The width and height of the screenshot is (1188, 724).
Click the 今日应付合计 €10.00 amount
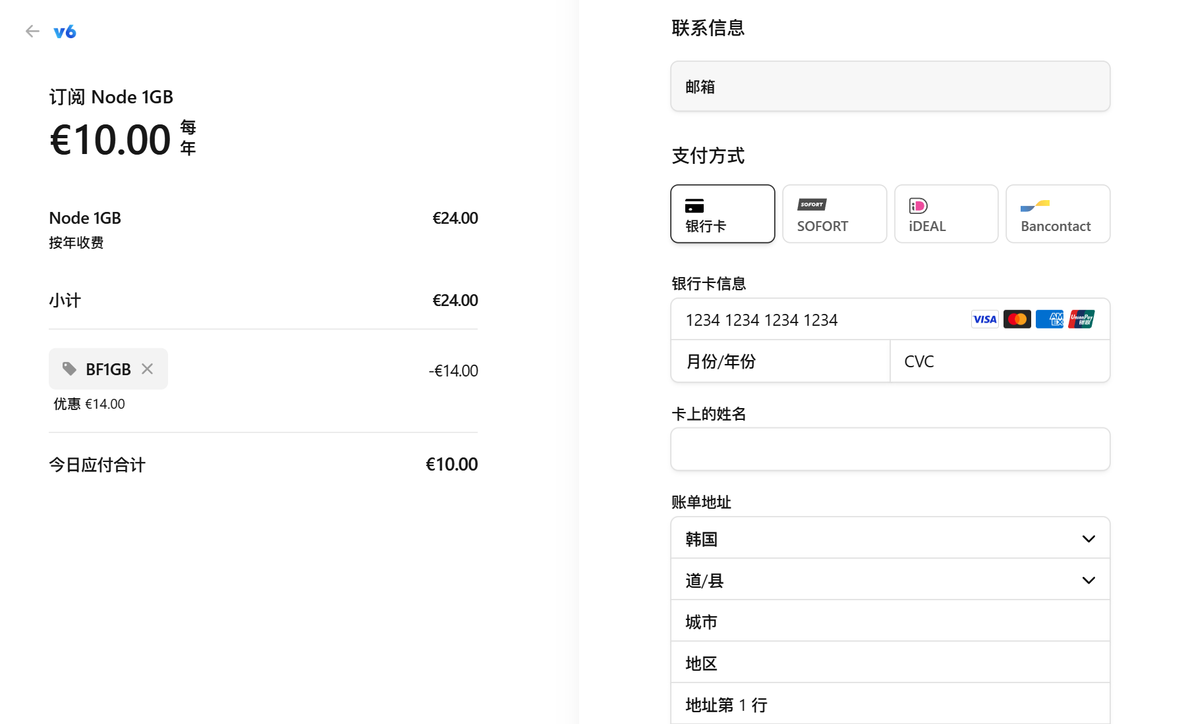pyautogui.click(x=451, y=464)
